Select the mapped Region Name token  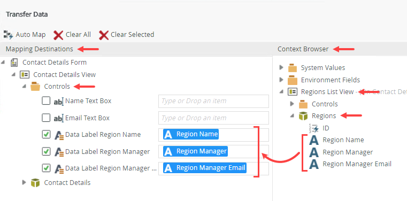click(191, 134)
